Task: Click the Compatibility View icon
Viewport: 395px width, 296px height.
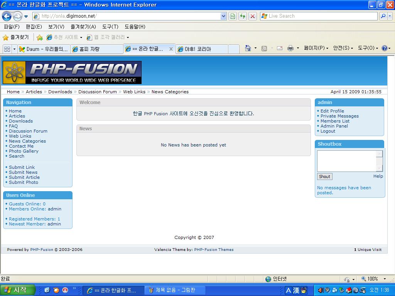Action: click(233, 16)
